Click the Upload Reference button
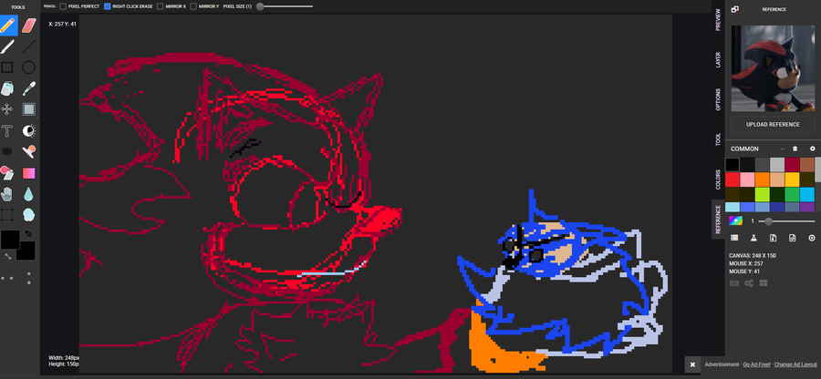Viewport: 821px width, 379px height. point(773,125)
